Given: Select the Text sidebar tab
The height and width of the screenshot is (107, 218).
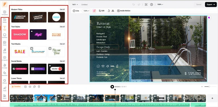Looking at the screenshot, I should 4,28.
